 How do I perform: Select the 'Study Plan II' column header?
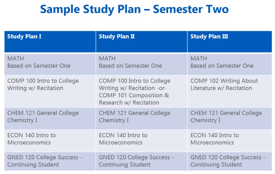click(x=117, y=36)
